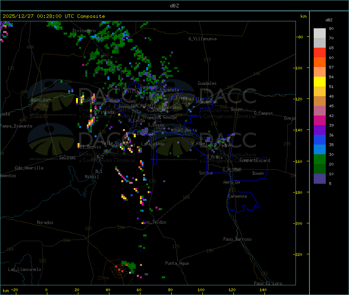Click the Guice place label

237,109
